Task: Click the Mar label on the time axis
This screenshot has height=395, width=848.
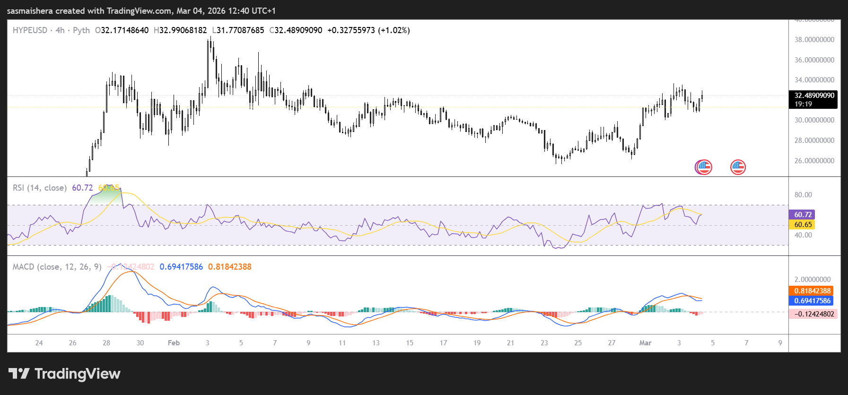Action: (x=645, y=343)
